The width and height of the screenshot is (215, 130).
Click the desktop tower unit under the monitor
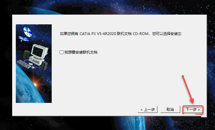(x=36, y=60)
